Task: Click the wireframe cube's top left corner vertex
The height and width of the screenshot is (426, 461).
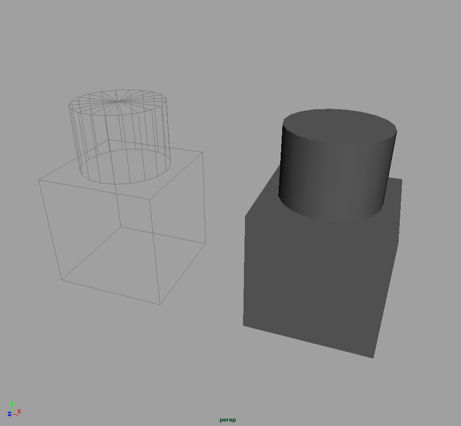Action: pyautogui.click(x=39, y=181)
